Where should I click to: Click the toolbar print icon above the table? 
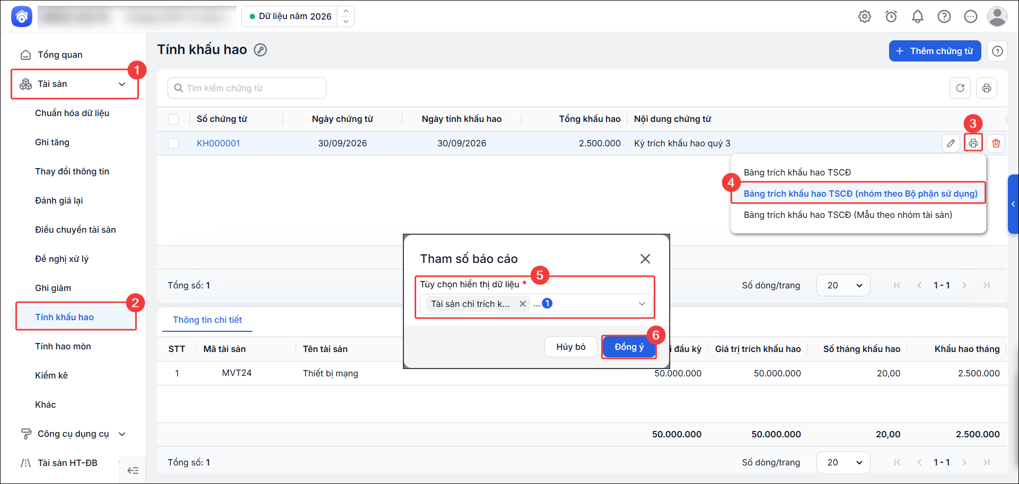click(x=987, y=88)
